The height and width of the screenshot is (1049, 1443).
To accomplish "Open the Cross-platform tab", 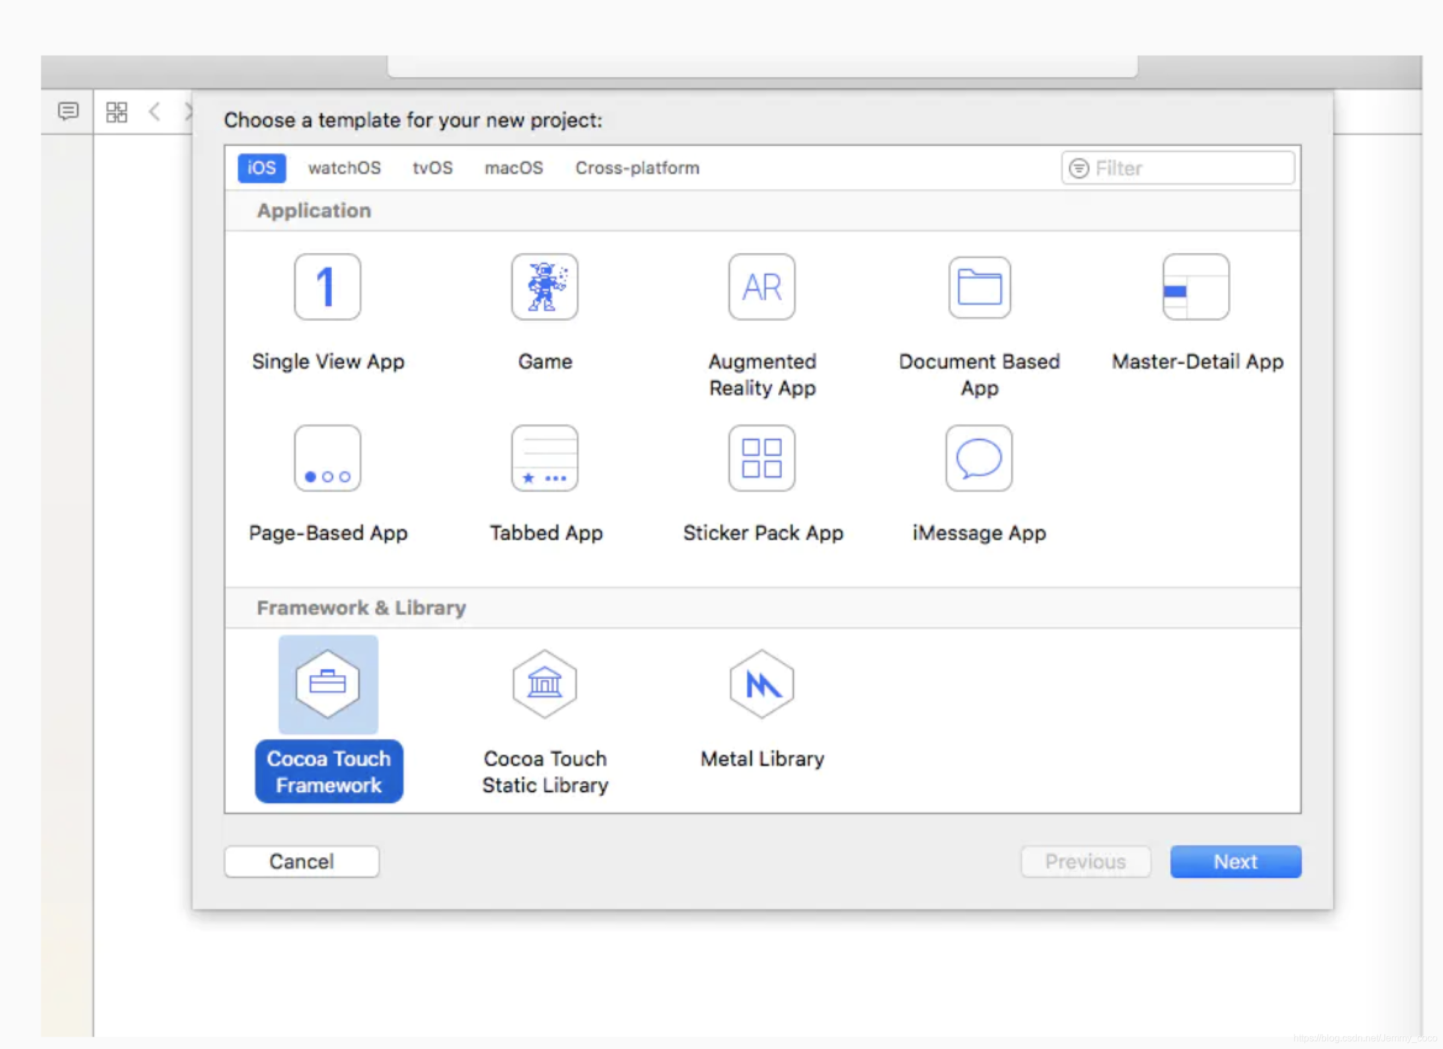I will pyautogui.click(x=638, y=168).
